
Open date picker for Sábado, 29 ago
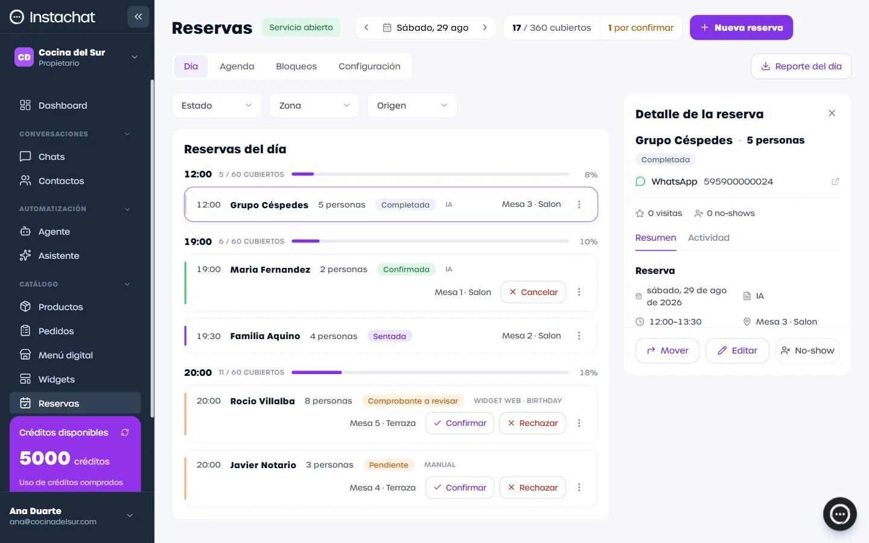(425, 28)
